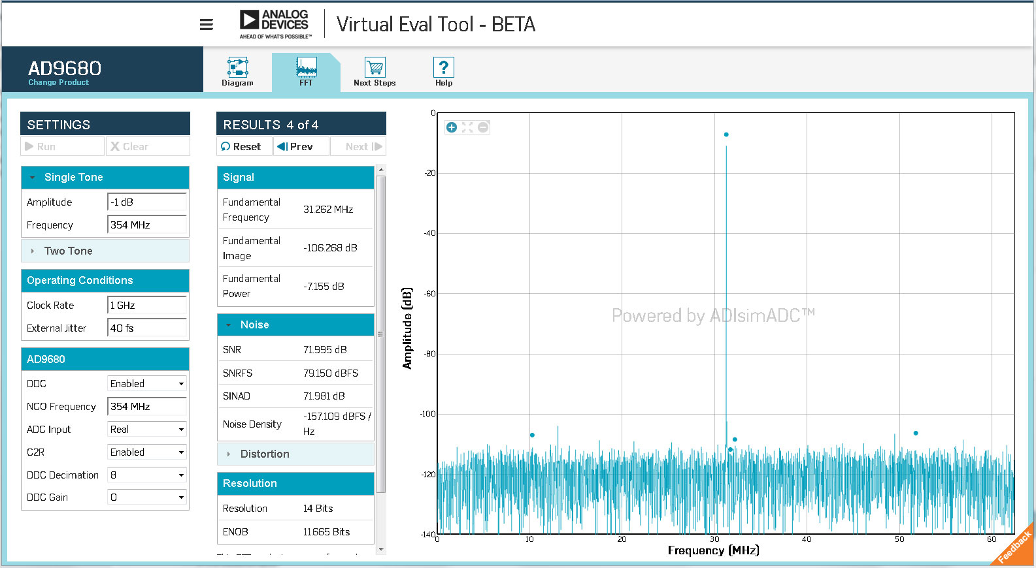Go to the Prev result
The width and height of the screenshot is (1036, 568).
tap(301, 146)
